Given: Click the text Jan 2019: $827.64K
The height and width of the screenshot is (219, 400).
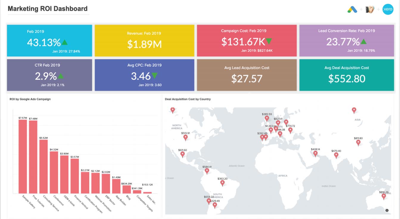Looking at the screenshot, I should [x=257, y=51].
